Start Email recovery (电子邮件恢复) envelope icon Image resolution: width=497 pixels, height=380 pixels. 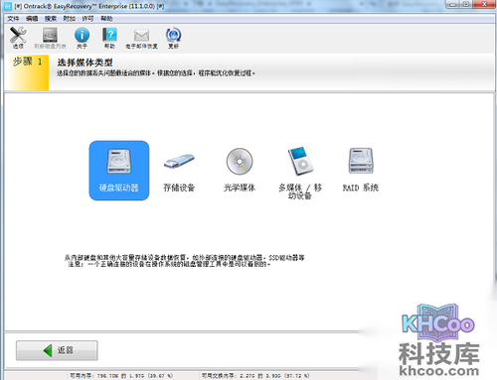(141, 38)
